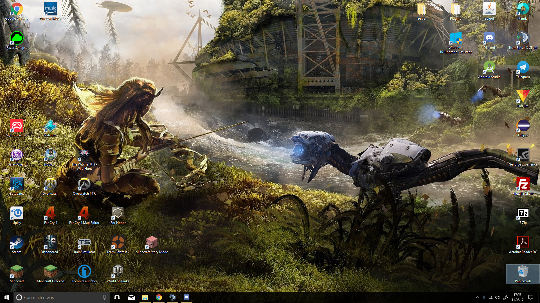The image size is (540, 303).
Task: Select the Papierkorb recycle bin
Action: [523, 274]
